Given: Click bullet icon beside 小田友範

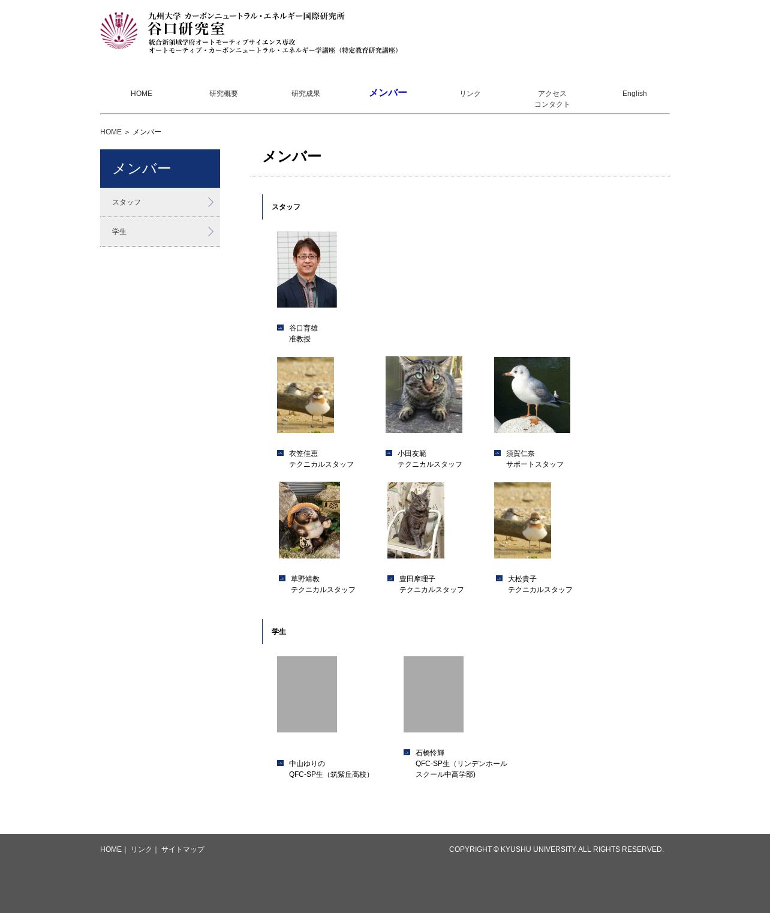Looking at the screenshot, I should [x=389, y=453].
